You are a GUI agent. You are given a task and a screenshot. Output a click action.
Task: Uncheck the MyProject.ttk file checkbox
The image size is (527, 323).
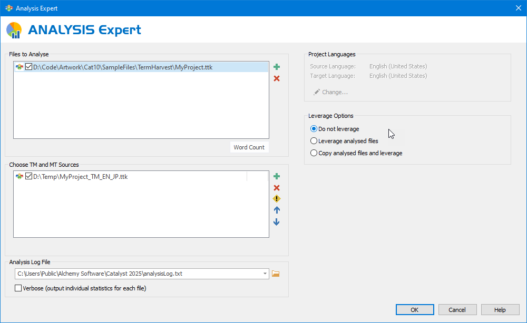pos(29,67)
